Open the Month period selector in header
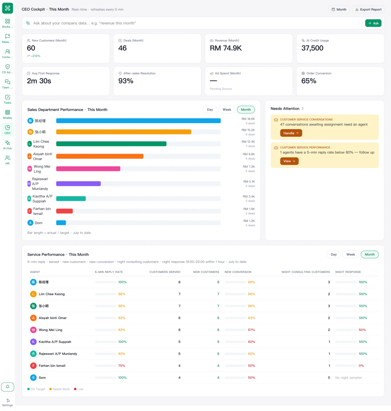The image size is (391, 411). [339, 9]
